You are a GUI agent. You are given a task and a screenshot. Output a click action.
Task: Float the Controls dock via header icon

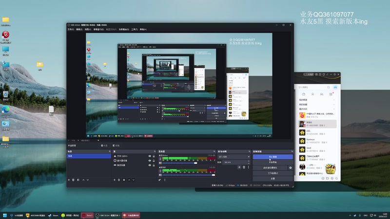[x=292, y=151]
